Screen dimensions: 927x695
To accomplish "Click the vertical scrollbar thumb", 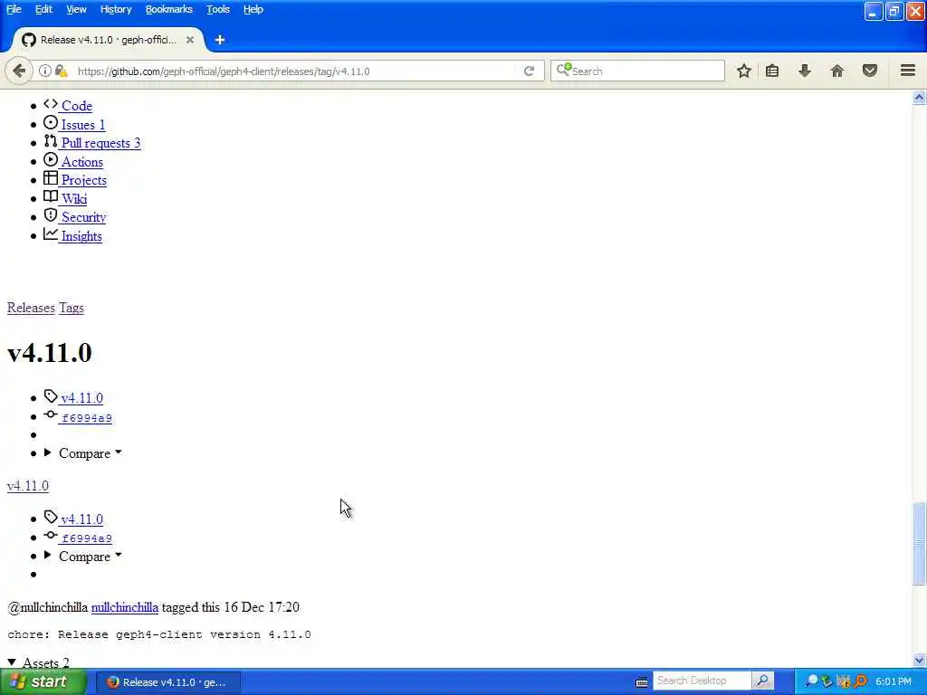I will tap(919, 544).
